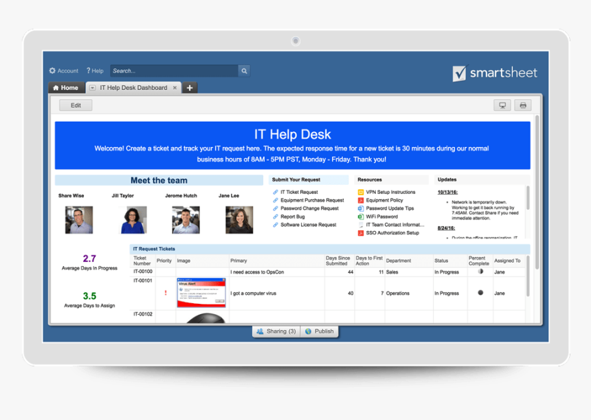Click the Assigned To column header
Viewport: 591px width, 420px height.
coord(507,261)
